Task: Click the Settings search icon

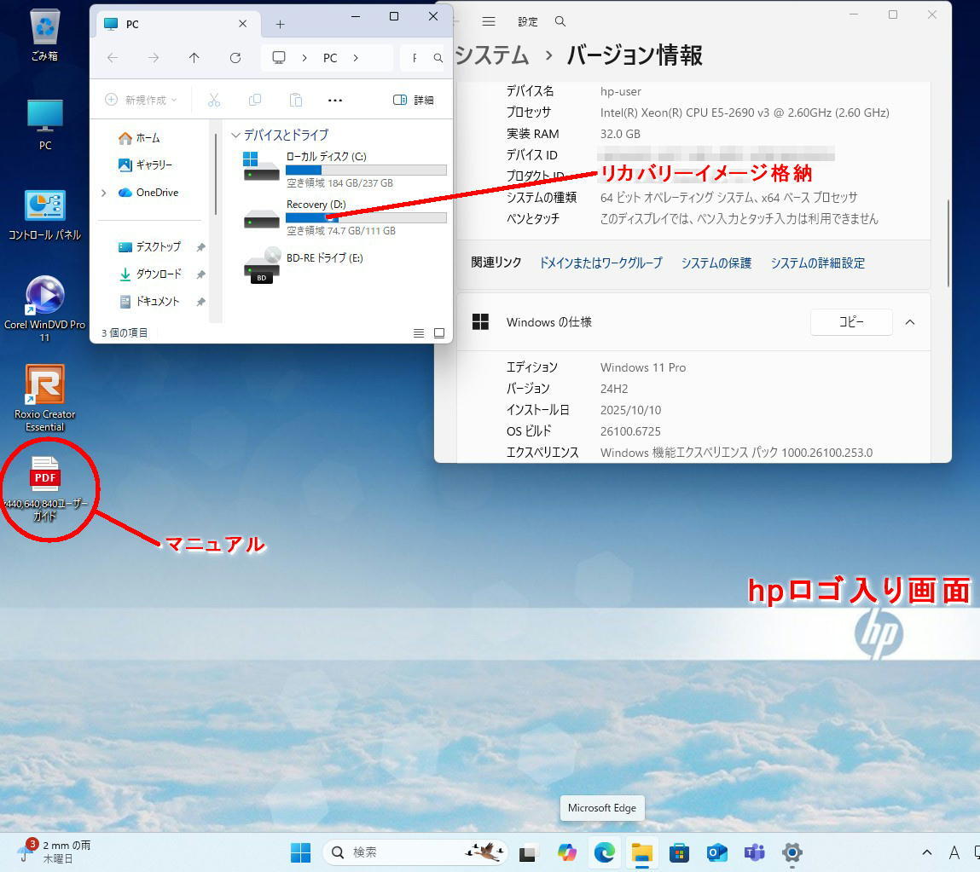Action: [560, 22]
